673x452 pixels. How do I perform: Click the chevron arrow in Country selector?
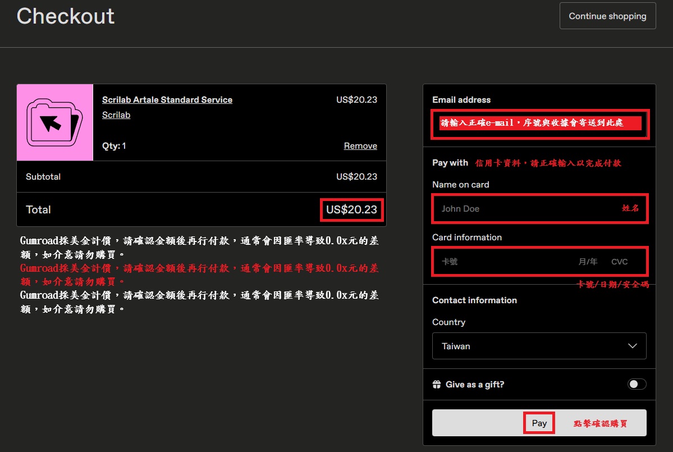633,346
